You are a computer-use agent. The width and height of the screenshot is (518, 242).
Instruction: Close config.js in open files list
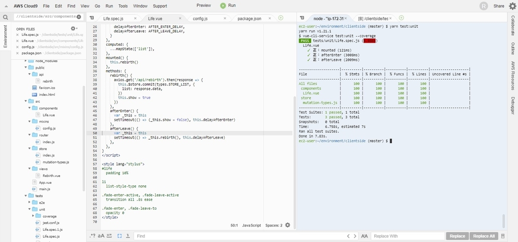[17, 47]
